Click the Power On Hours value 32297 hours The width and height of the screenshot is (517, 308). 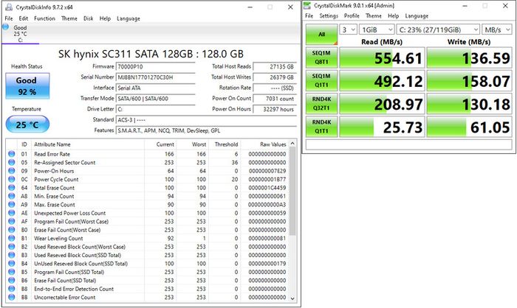[x=275, y=109]
